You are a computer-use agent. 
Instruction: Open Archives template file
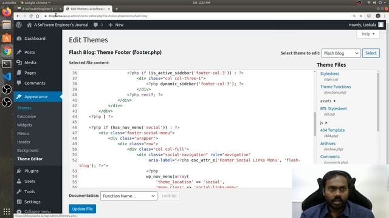click(328, 144)
